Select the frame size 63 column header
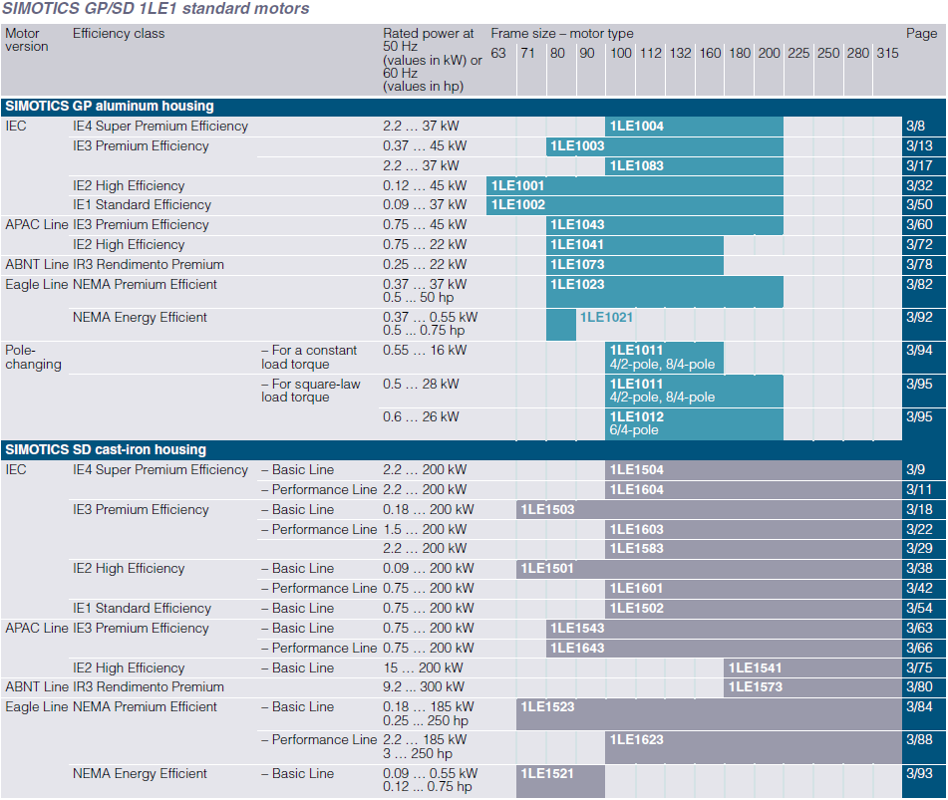 [x=498, y=53]
